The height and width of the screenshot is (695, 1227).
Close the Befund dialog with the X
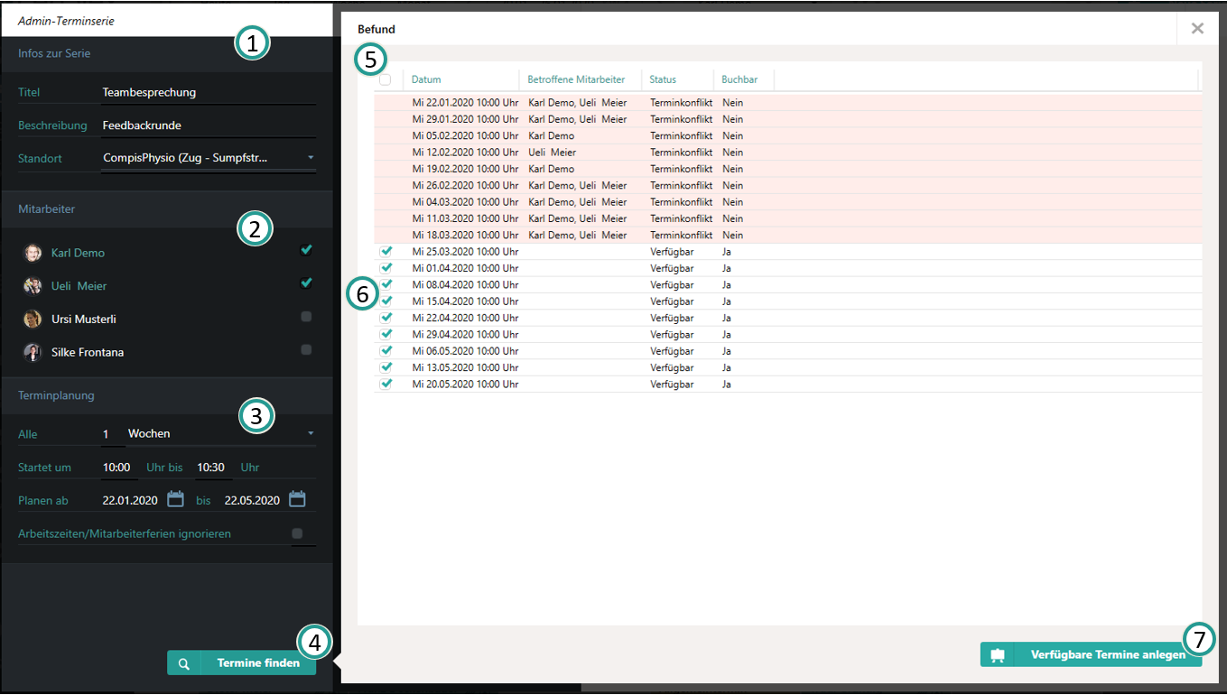(x=1197, y=29)
